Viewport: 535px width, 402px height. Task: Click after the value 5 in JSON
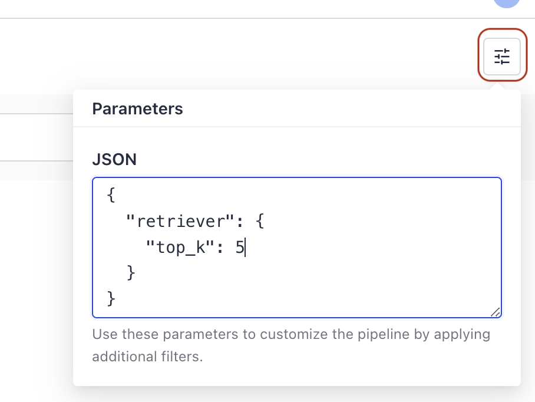pyautogui.click(x=245, y=248)
